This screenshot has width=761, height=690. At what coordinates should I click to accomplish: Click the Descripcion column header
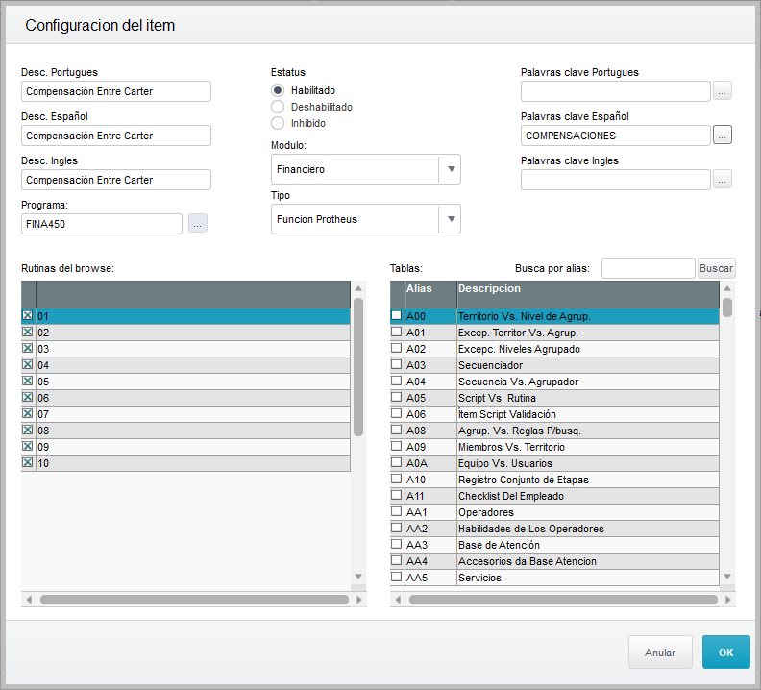(x=588, y=294)
